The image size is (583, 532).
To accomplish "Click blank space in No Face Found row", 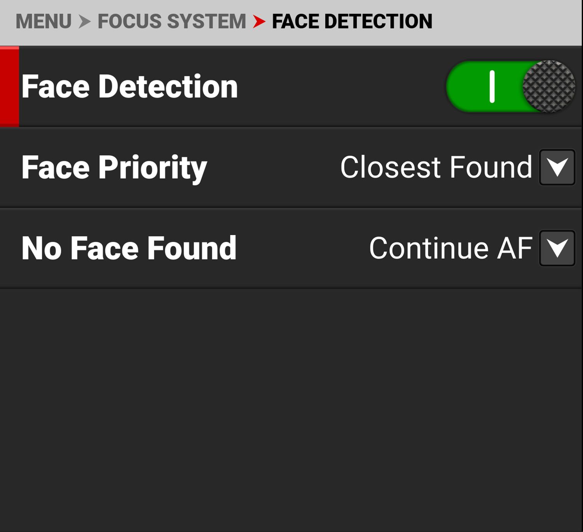I will [303, 248].
